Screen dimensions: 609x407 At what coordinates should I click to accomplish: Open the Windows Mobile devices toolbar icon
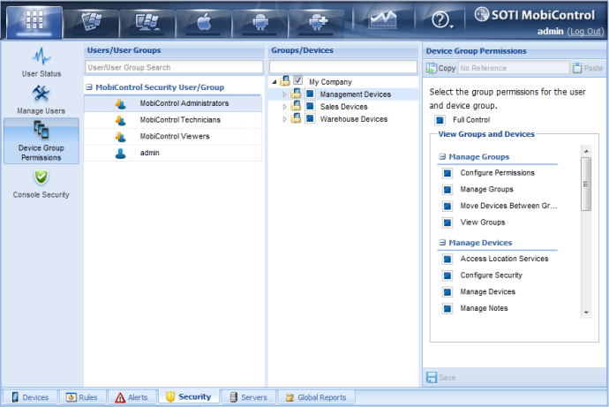tap(91, 23)
